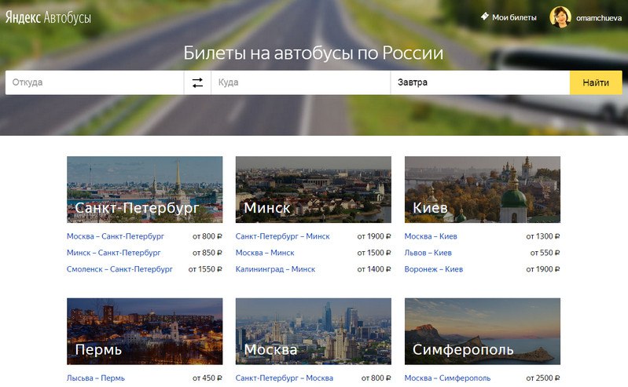This screenshot has width=628, height=387.
Task: Open the omamchueva username menu
Action: pyautogui.click(x=599, y=18)
